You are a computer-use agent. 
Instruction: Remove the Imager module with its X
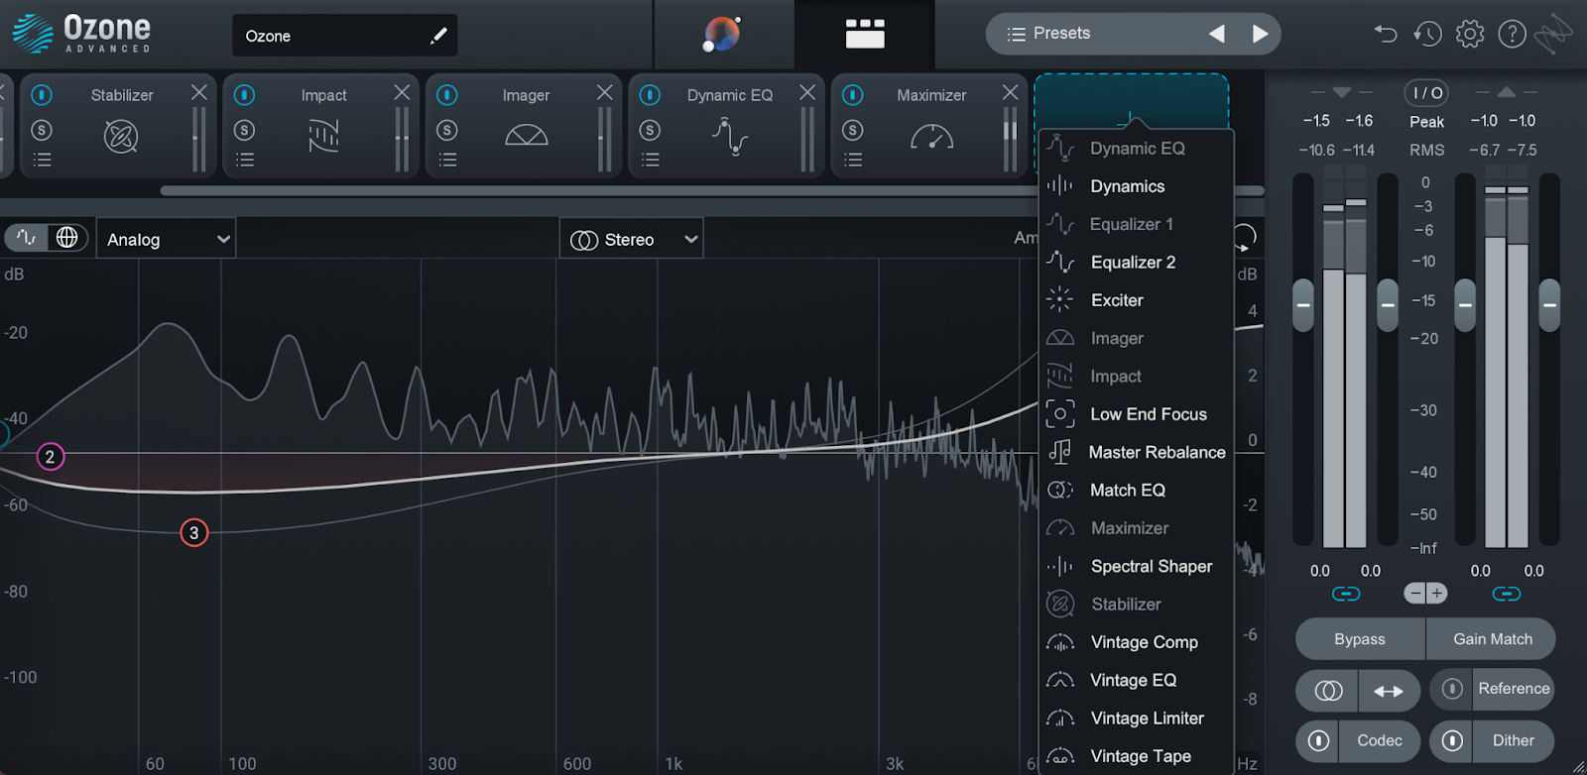pyautogui.click(x=605, y=92)
